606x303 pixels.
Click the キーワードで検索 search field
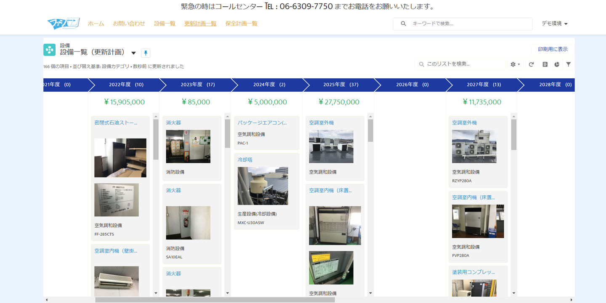(463, 24)
